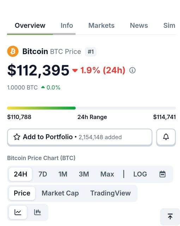Click Add to Portfolio button
The height and width of the screenshot is (226, 180).
point(80,137)
